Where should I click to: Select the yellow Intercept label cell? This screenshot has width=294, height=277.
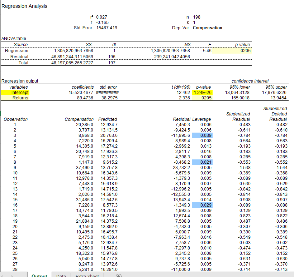tap(15, 93)
